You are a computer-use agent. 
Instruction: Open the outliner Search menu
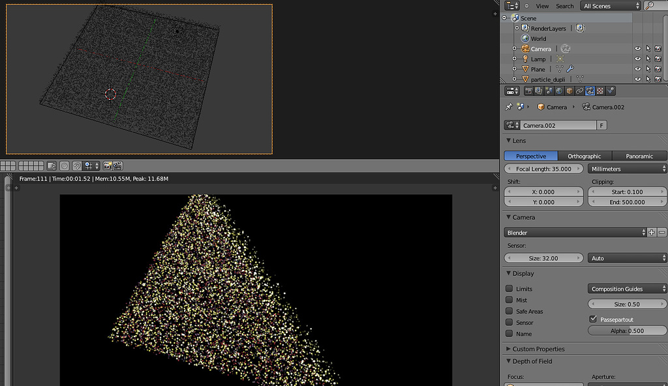pyautogui.click(x=565, y=6)
